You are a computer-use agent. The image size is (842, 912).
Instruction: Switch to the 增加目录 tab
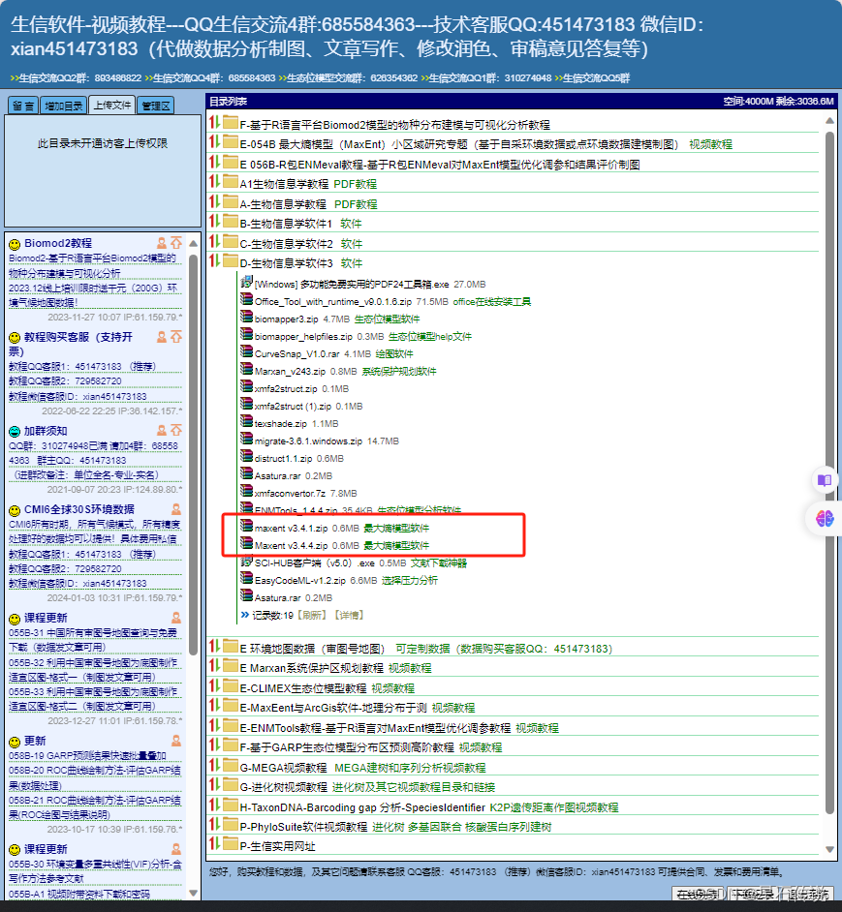(x=64, y=106)
